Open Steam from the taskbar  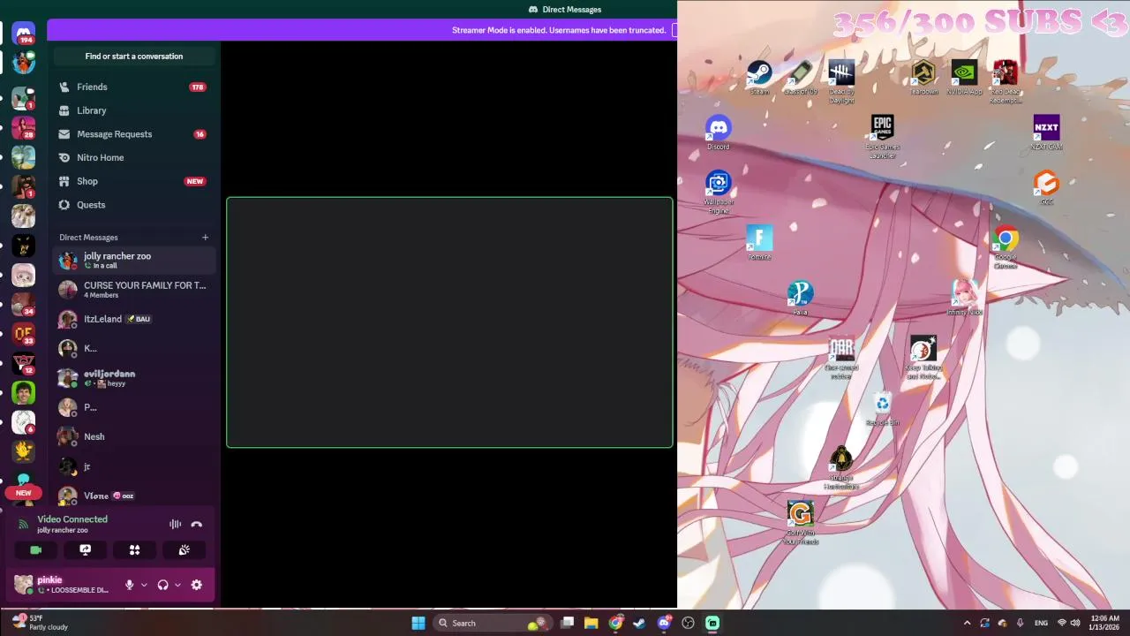click(x=639, y=623)
